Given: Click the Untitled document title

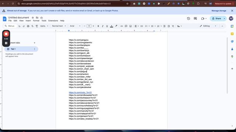Looking at the screenshot, I should [18, 18].
